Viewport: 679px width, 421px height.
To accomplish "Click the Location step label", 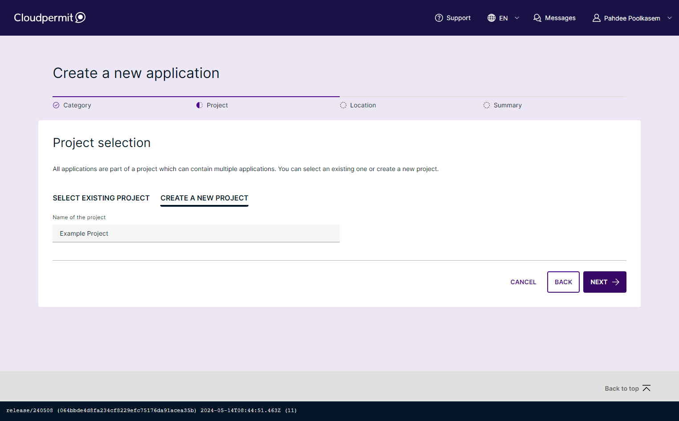I will click(363, 105).
